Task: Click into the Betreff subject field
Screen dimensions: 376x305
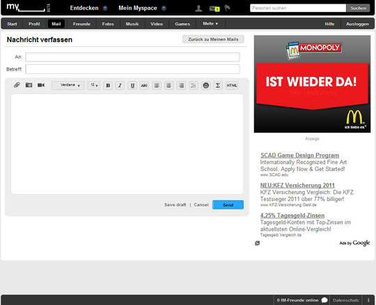Action: [x=132, y=69]
